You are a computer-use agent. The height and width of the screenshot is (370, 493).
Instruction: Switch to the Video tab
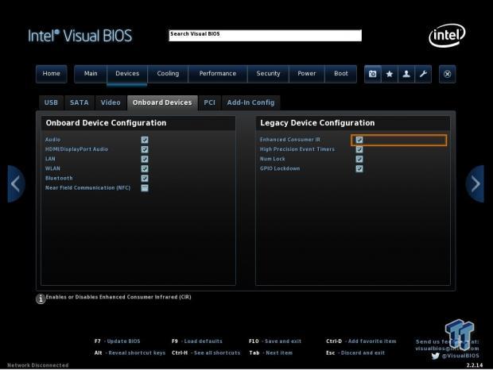[111, 102]
